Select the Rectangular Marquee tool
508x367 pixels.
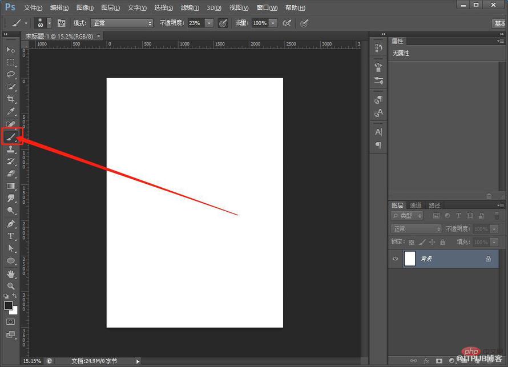[11, 62]
